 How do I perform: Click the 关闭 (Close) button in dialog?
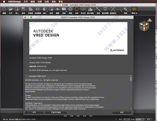[122, 112]
